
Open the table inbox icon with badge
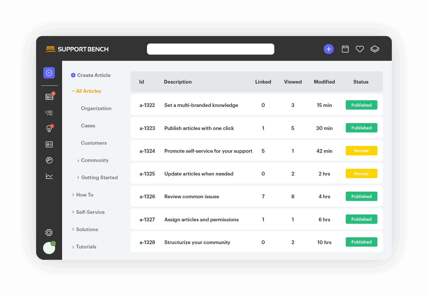point(49,97)
